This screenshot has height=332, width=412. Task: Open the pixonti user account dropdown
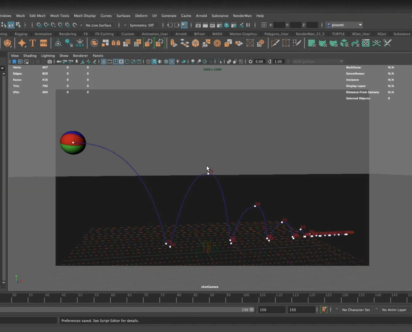tap(344, 25)
